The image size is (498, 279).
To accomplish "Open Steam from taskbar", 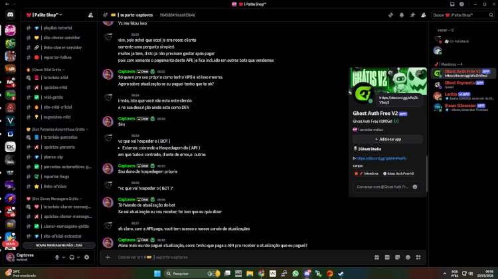I will pyautogui.click(x=341, y=273).
